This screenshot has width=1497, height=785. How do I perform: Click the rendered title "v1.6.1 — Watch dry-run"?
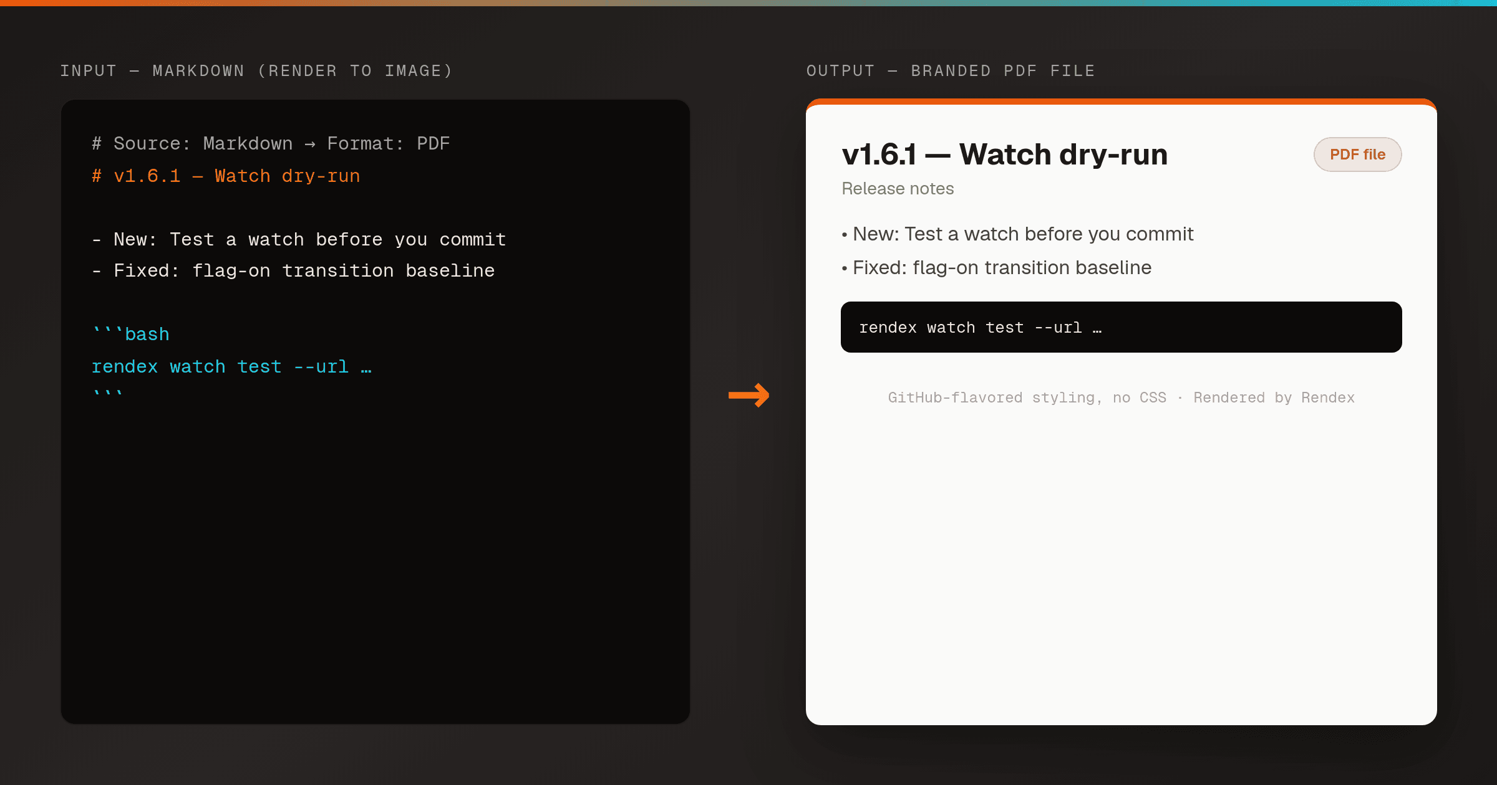(x=1004, y=154)
